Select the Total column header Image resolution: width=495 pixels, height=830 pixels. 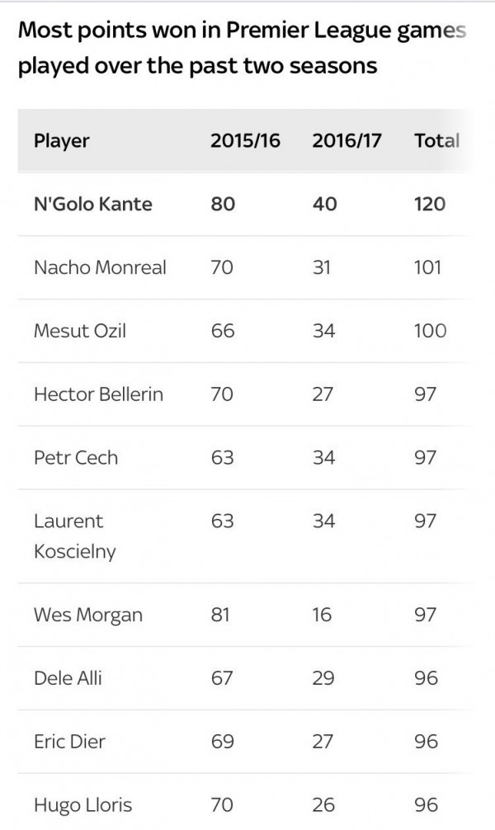436,140
